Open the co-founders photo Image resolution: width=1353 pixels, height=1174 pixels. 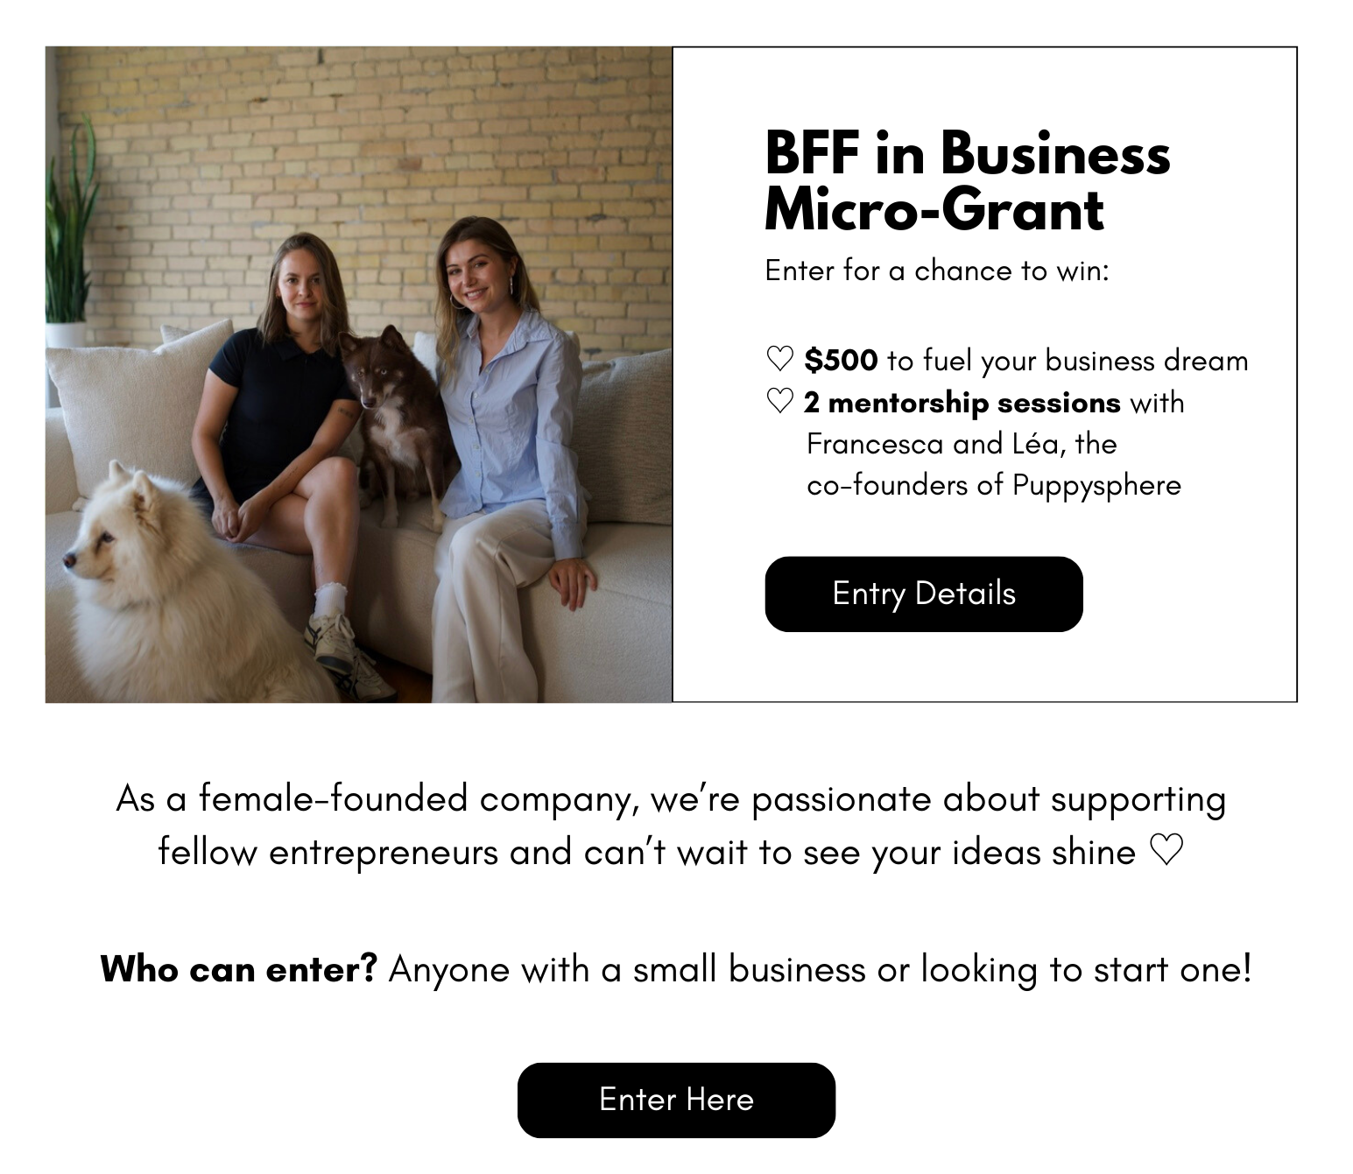tap(359, 375)
